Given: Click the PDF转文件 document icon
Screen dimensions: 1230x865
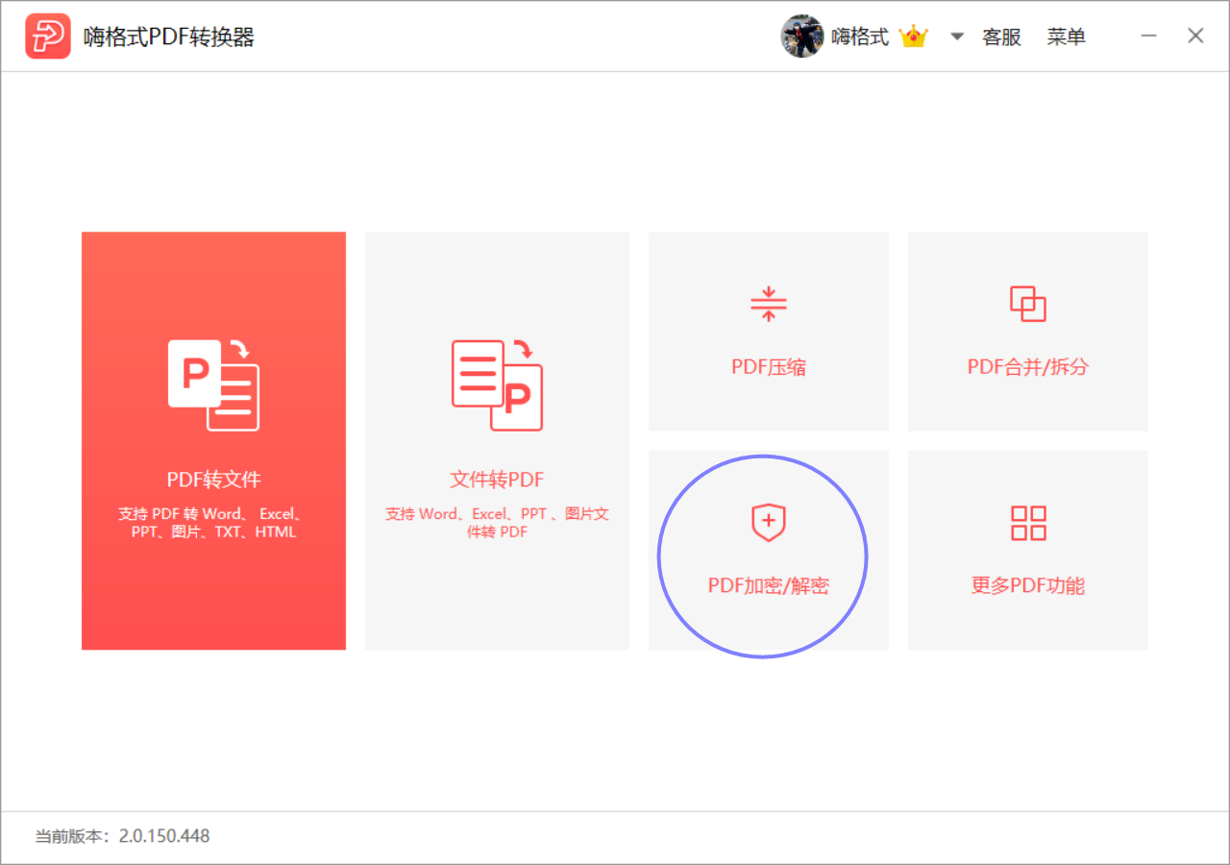Looking at the screenshot, I should pos(213,384).
